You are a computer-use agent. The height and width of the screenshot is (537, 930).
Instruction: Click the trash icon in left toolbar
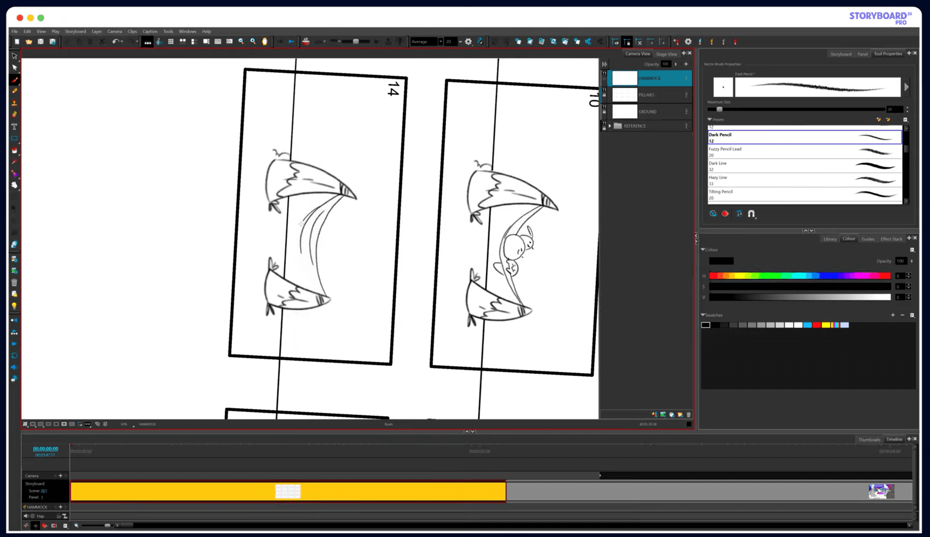click(15, 282)
